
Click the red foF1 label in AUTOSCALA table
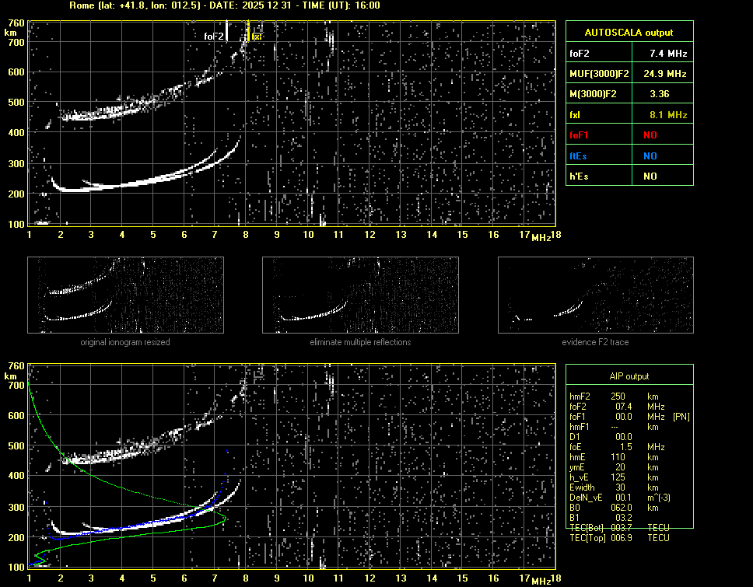click(580, 135)
